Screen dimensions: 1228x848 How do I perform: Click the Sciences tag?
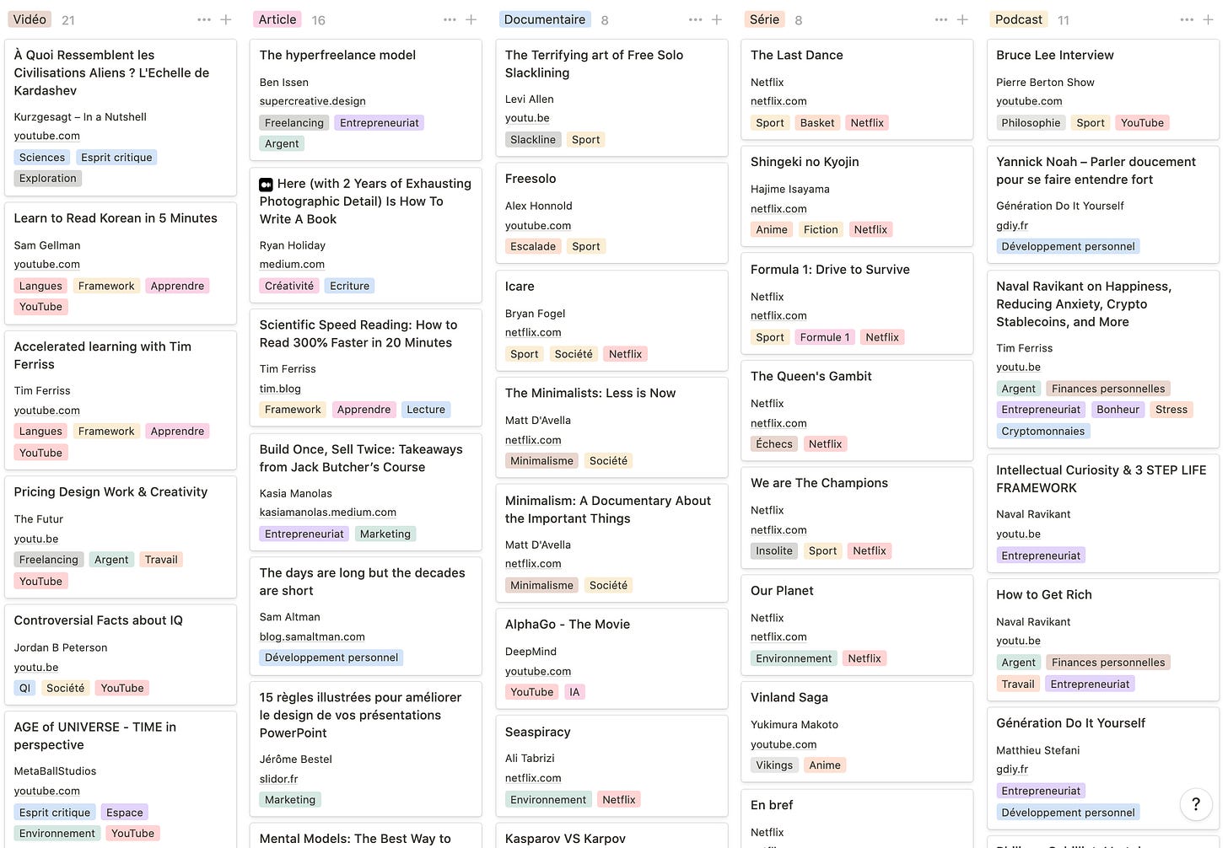(x=42, y=158)
